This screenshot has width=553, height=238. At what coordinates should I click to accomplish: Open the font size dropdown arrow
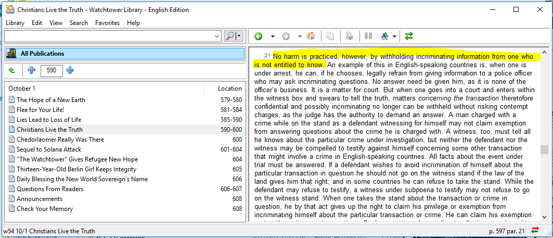[395, 36]
